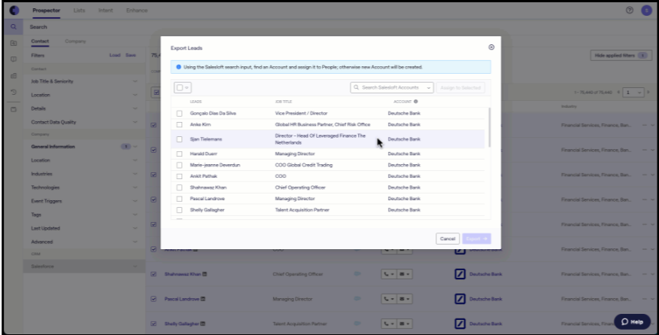Tick the dialog checkbox for Shahnawaz Khan
659x335 pixels.
pos(180,187)
